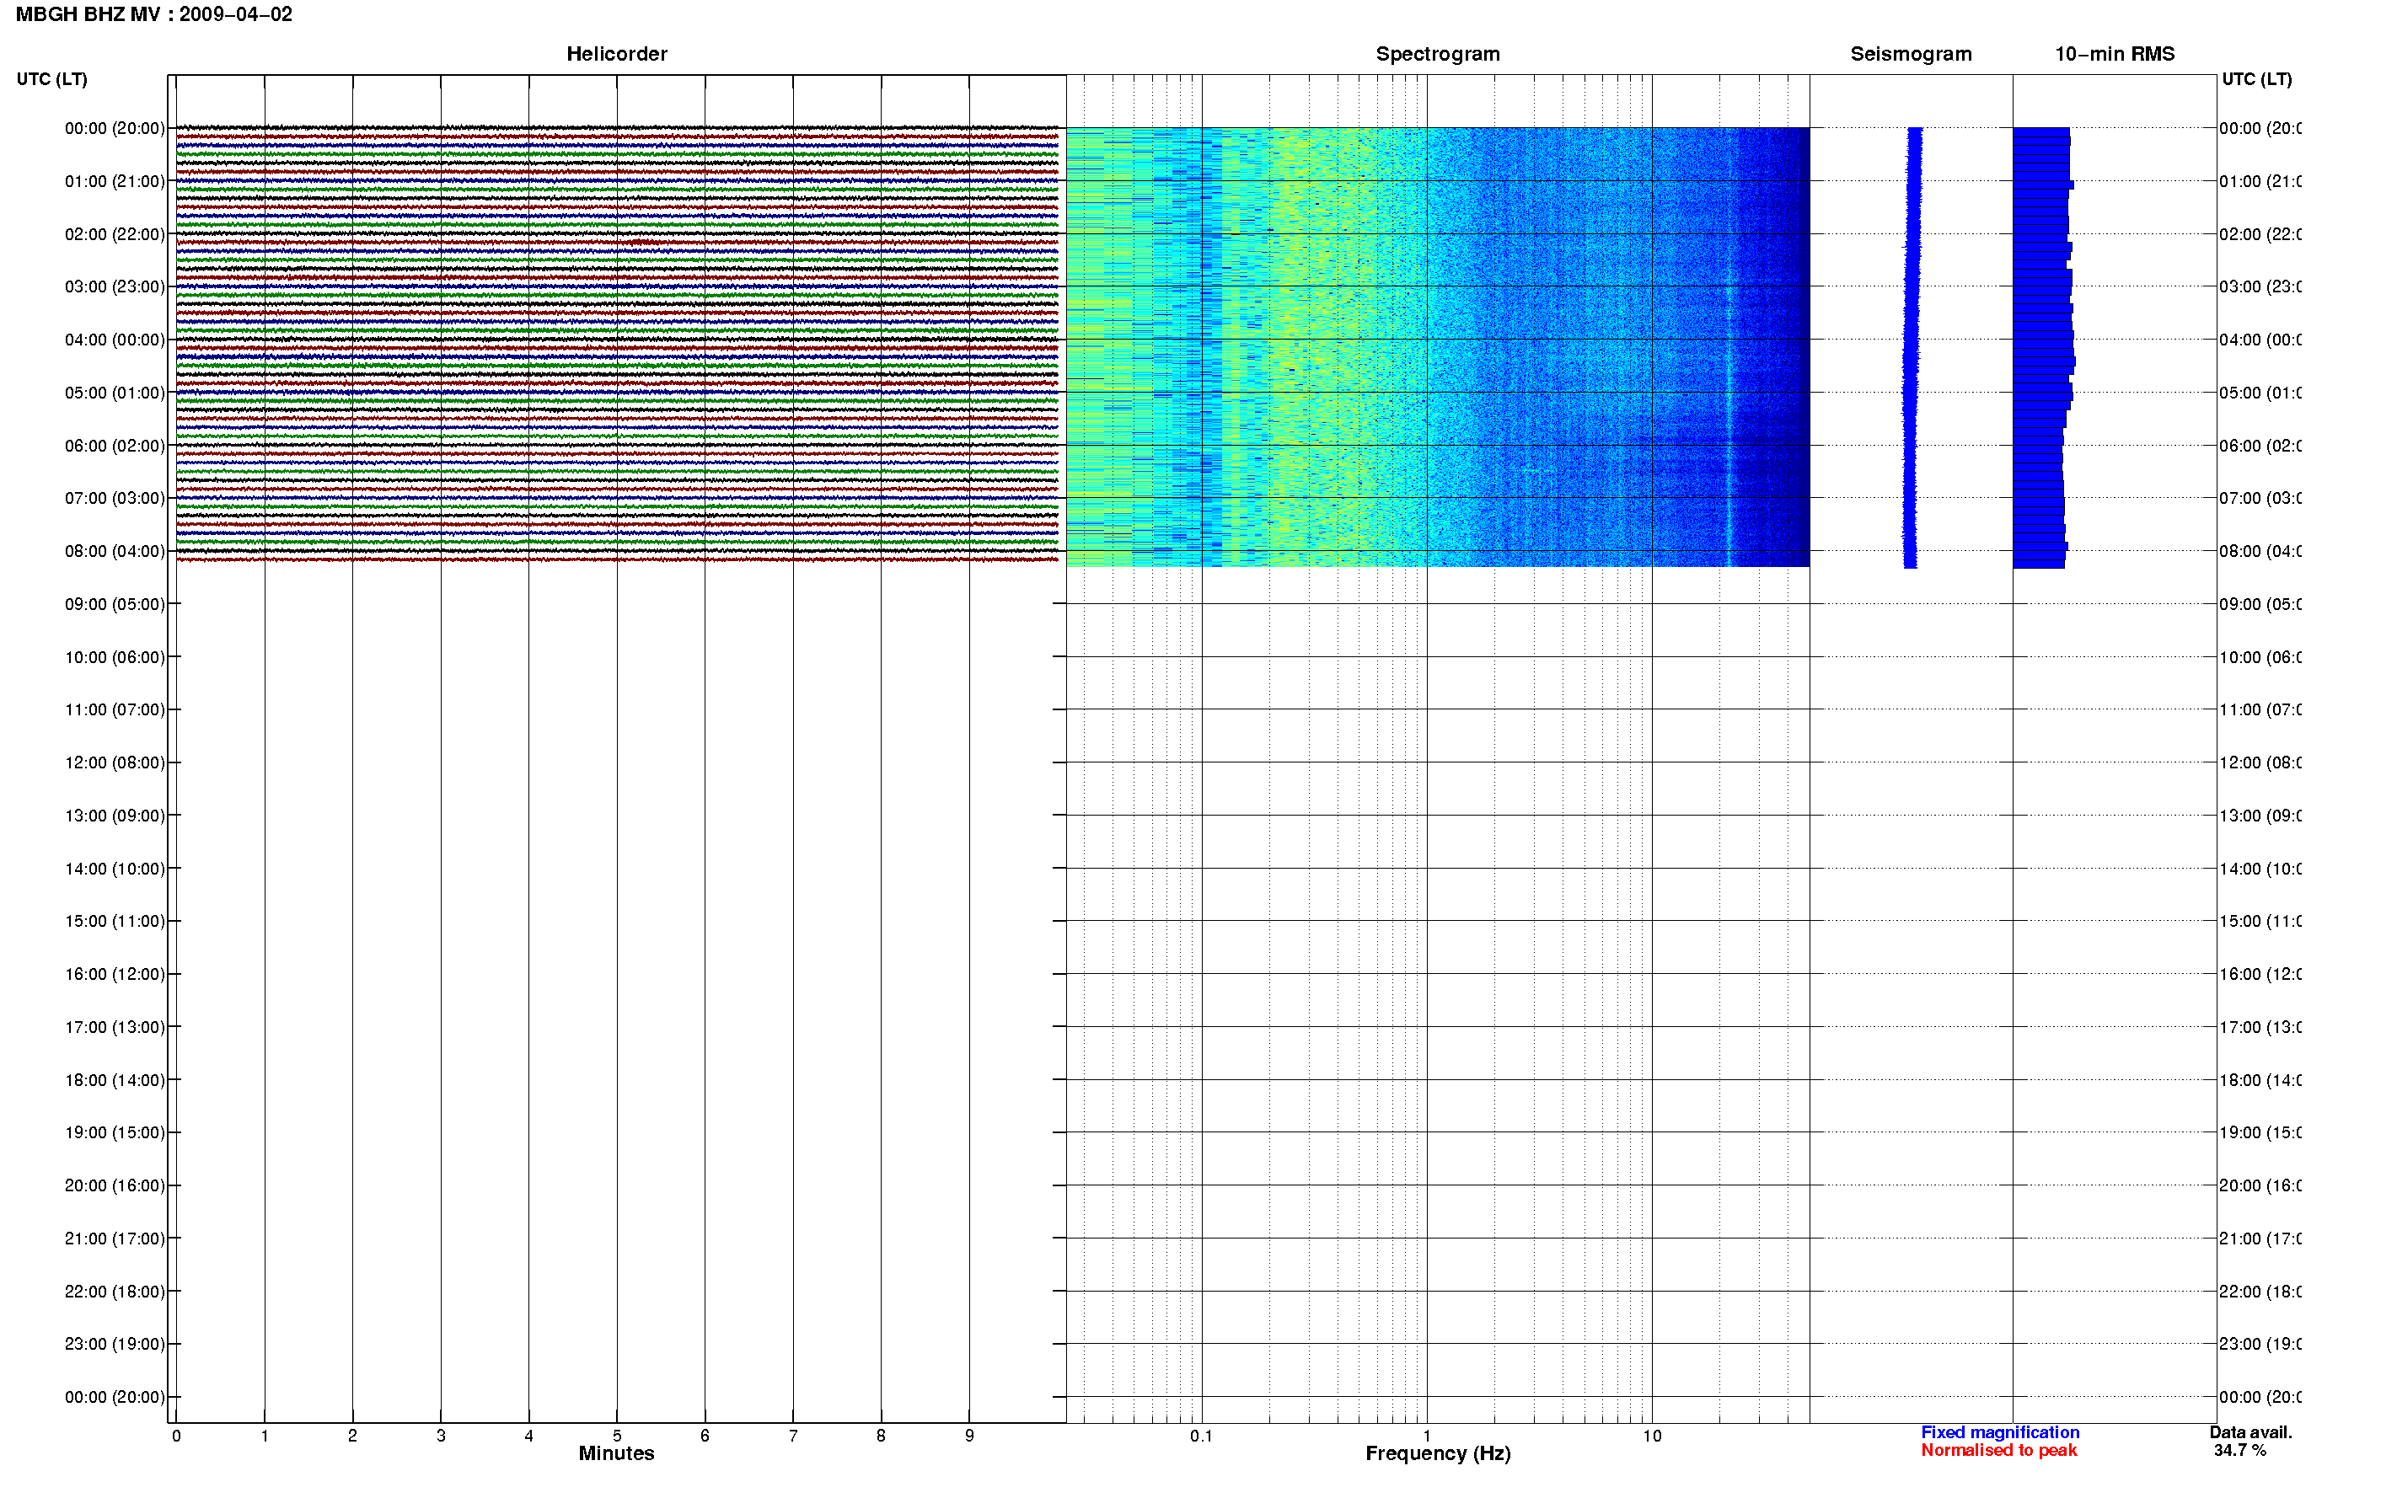2397x1498 pixels.
Task: Click the left '10:00 (06:00)' time label
Action: click(x=115, y=657)
